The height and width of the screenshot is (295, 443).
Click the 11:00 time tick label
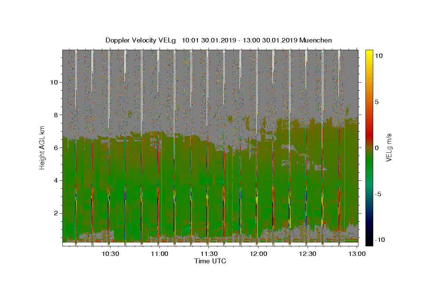pos(159,254)
